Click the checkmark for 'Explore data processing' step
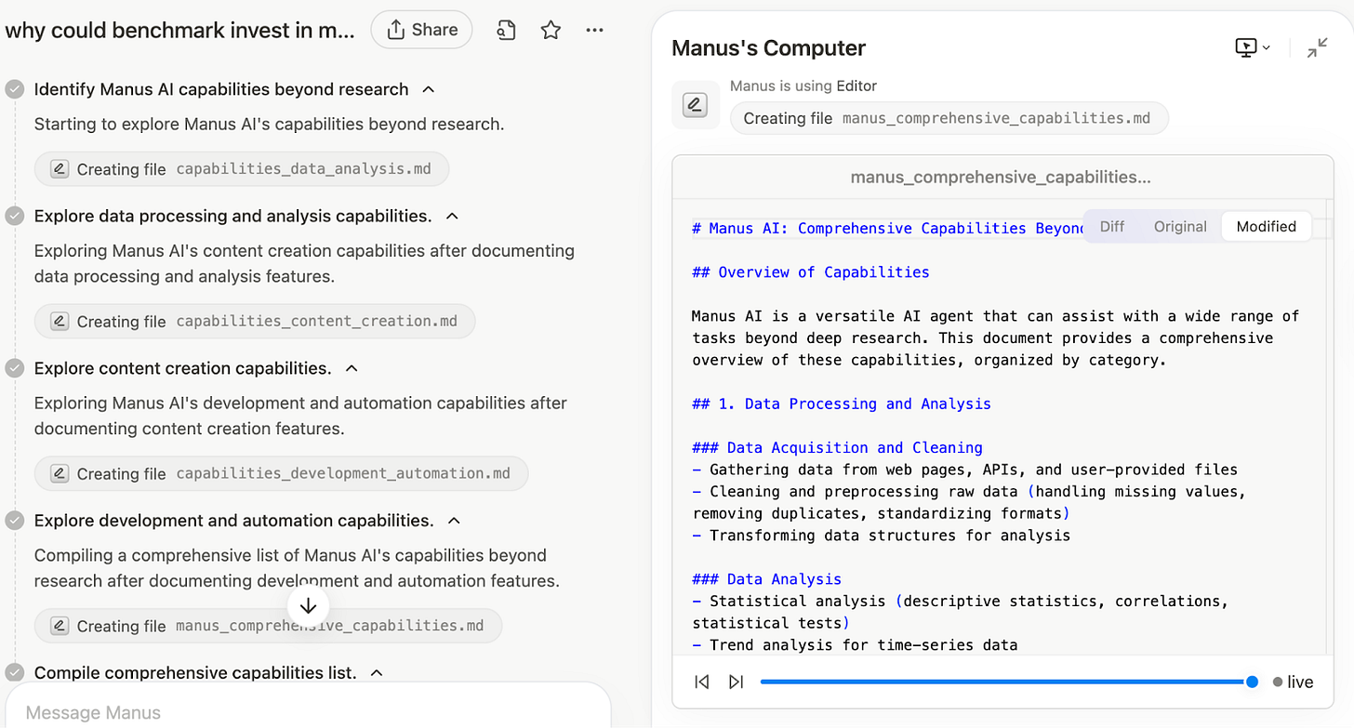1354x728 pixels. [15, 216]
